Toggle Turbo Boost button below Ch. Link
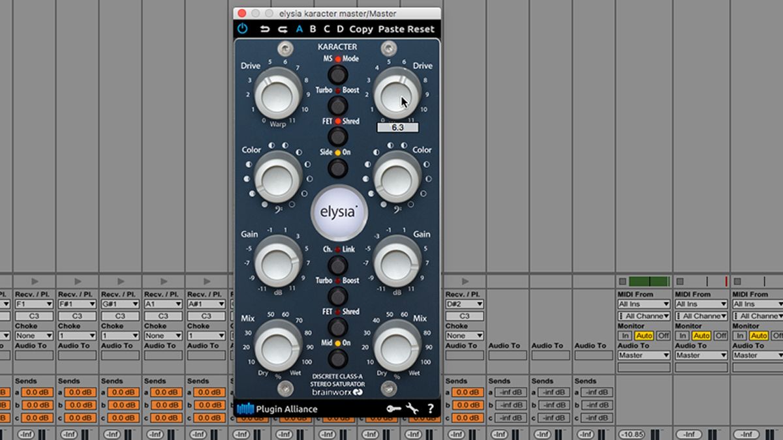 tap(337, 296)
